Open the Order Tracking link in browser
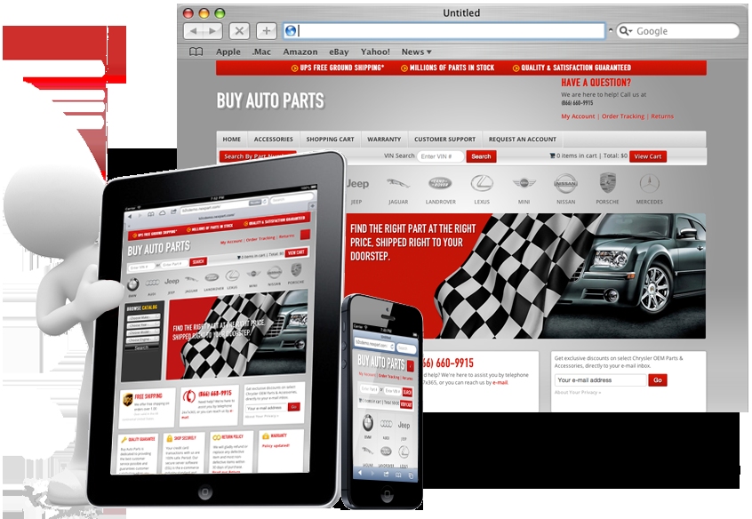Image resolution: width=752 pixels, height=519 pixels. (623, 116)
